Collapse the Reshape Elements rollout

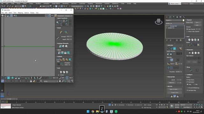click(x=63, y=43)
